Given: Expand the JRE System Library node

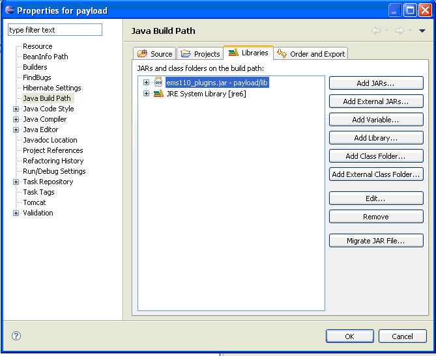Looking at the screenshot, I should 146,94.
